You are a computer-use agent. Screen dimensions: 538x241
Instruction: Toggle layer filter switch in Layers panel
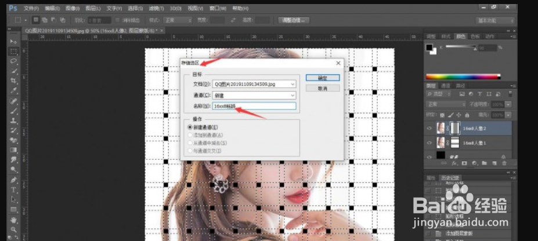pos(510,93)
